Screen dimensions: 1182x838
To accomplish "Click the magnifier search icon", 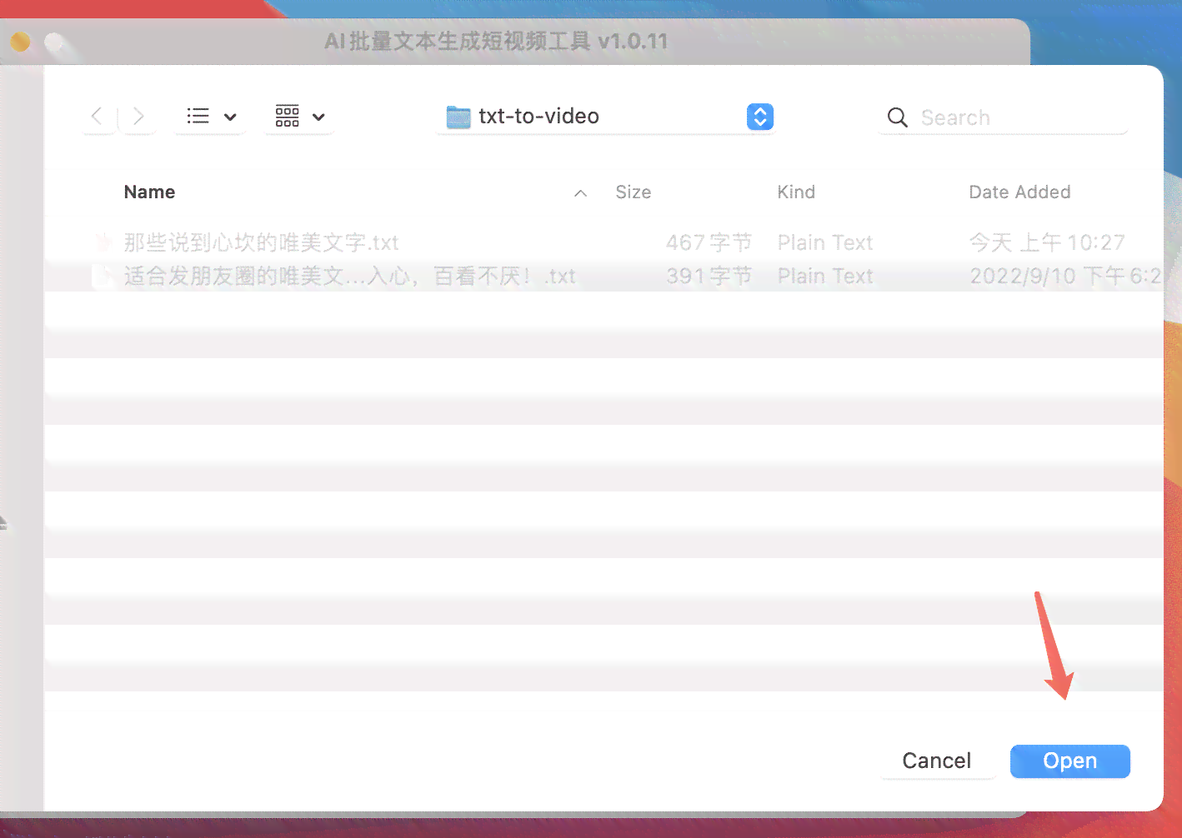I will click(x=897, y=117).
